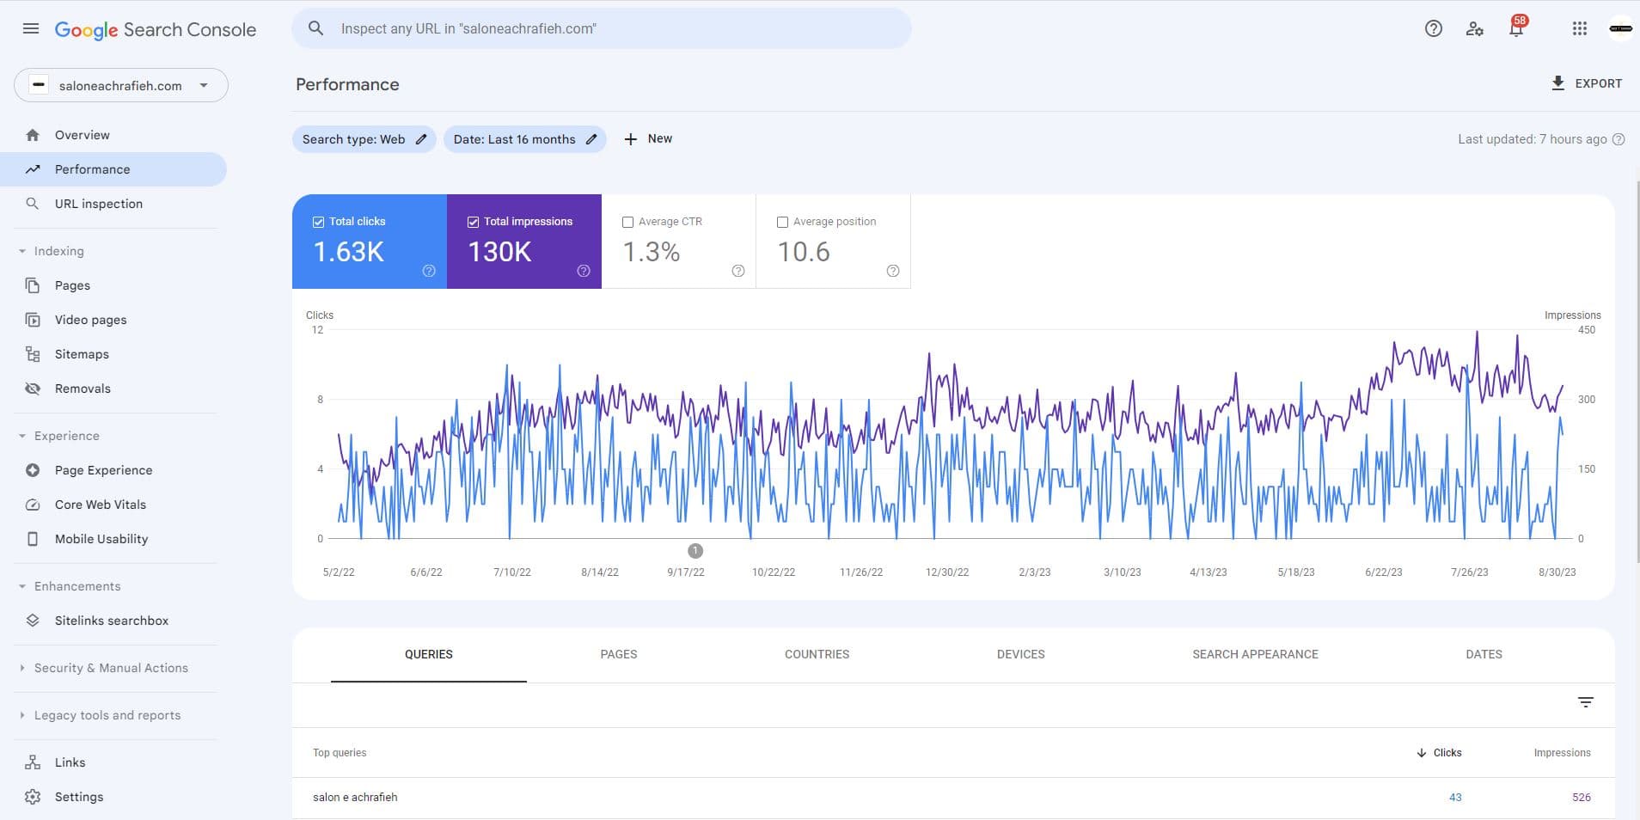Open manage users and settings icon

click(x=1475, y=29)
